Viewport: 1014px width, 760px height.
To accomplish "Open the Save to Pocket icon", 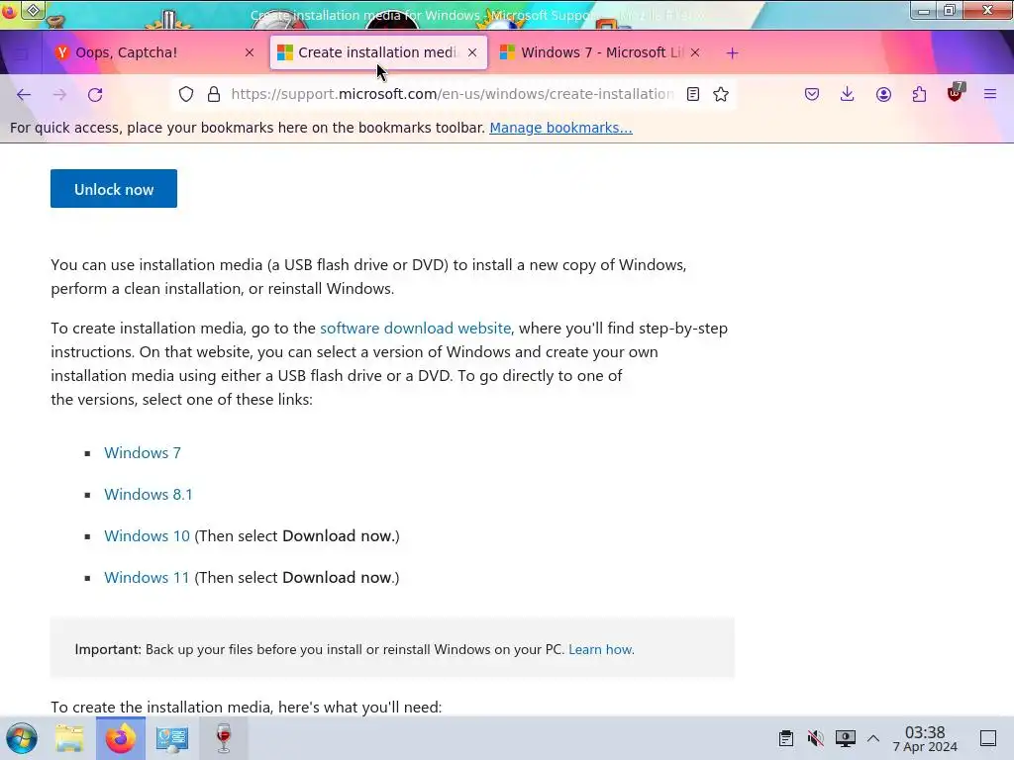I will pos(812,94).
